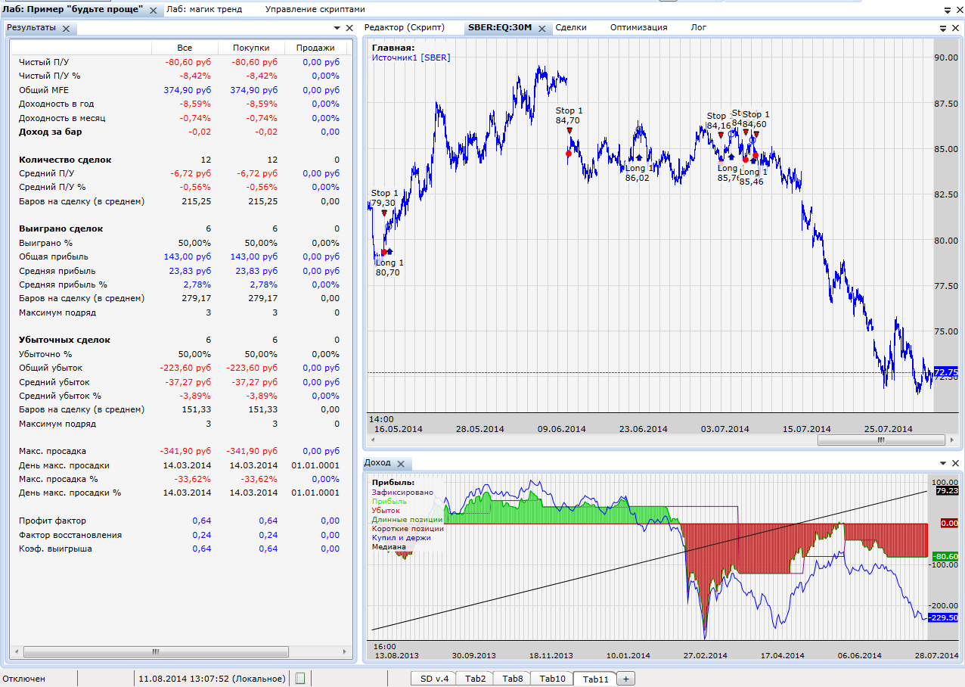Viewport: 965px width, 687px height.
Task: Close the Результаты panel tab
Action: click(x=66, y=28)
